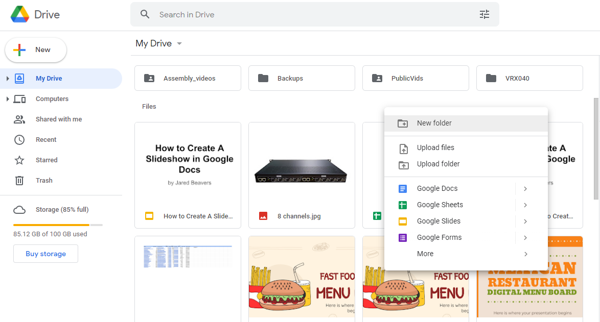Click the Storage cloud icon
The width and height of the screenshot is (600, 322).
click(19, 210)
